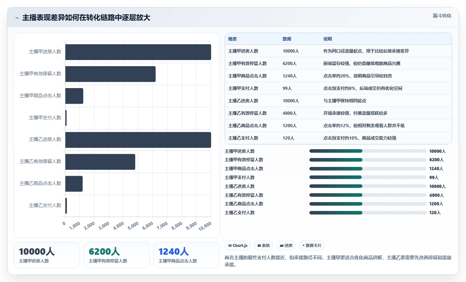Screen dimensions: 466x282
Task: Click the 漏斗转化 tag in the header
Action: (x=442, y=16)
